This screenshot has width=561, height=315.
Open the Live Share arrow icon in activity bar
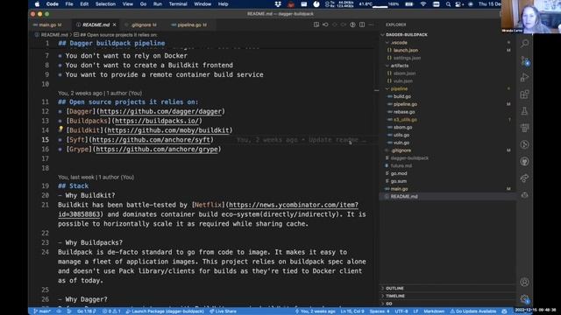click(524, 178)
